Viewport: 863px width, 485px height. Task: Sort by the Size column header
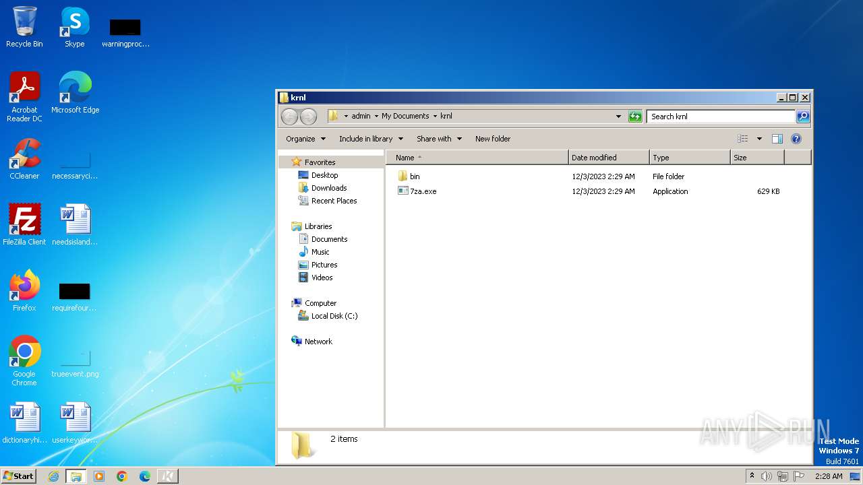pyautogui.click(x=757, y=158)
